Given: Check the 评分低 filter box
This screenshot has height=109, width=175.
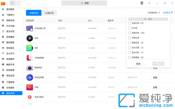Looking at the screenshot, I should [129, 28].
